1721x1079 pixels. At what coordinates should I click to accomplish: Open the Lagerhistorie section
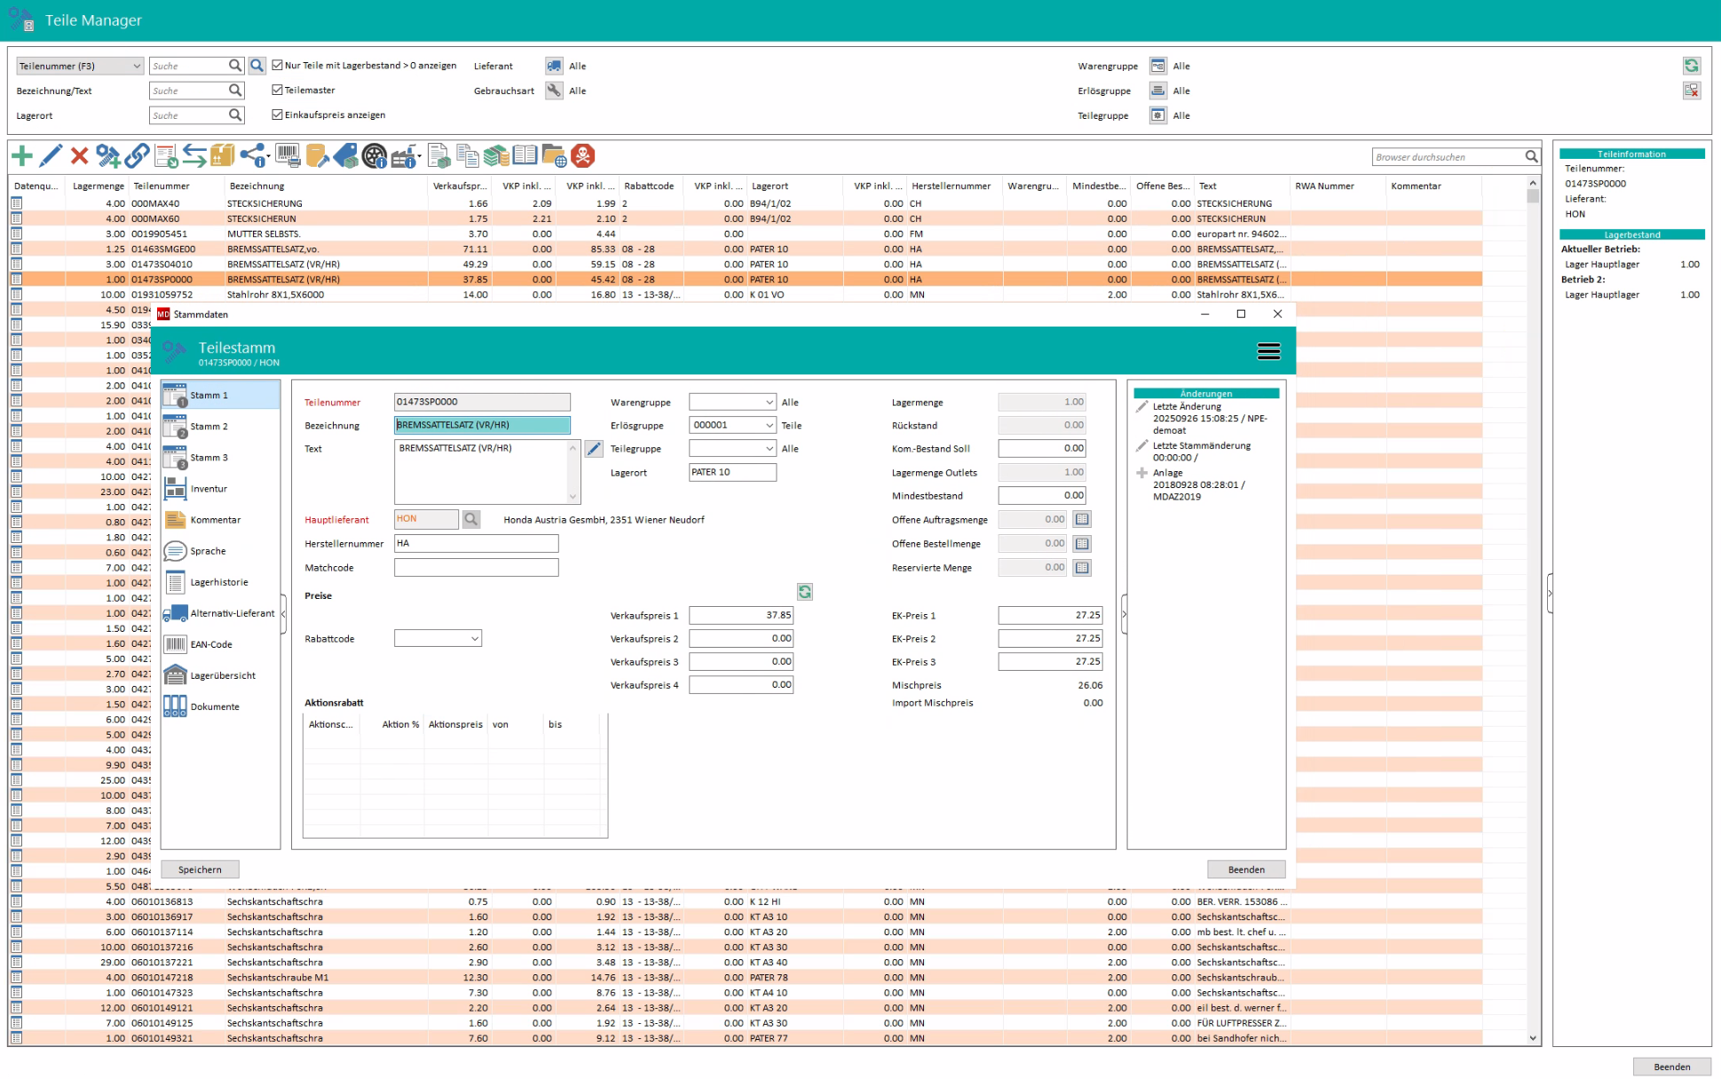coord(218,583)
